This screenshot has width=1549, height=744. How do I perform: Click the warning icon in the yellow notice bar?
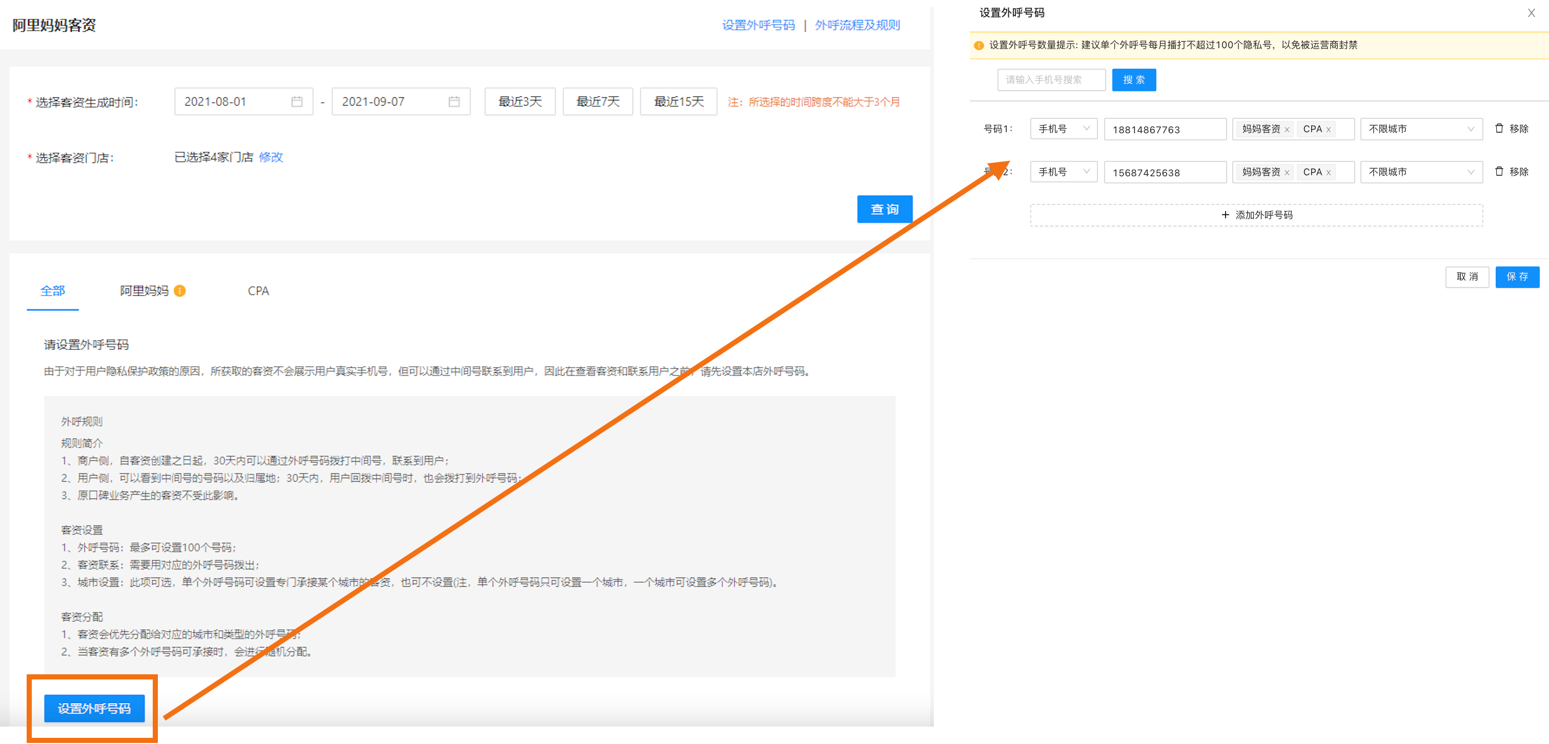click(x=979, y=45)
